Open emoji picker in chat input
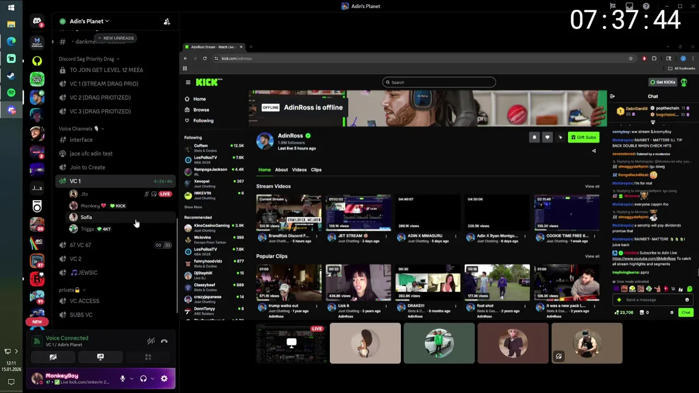The height and width of the screenshot is (393, 699). [687, 300]
